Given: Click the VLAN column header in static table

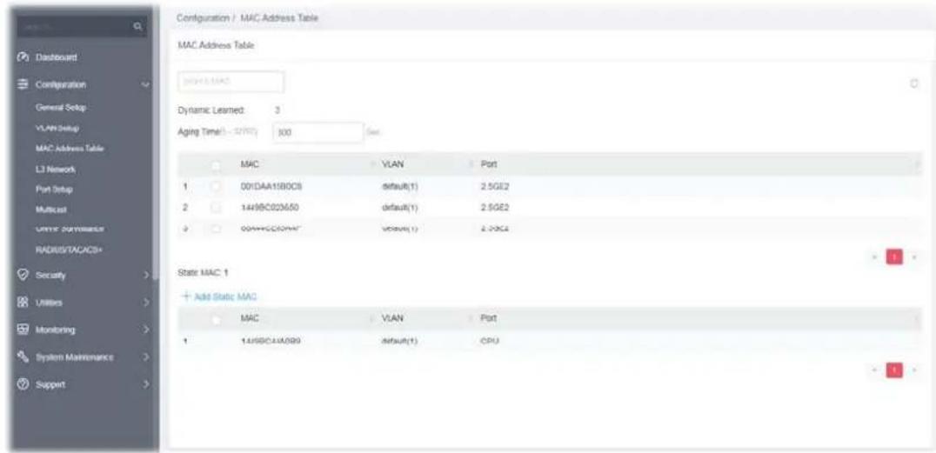Looking at the screenshot, I should point(392,320).
